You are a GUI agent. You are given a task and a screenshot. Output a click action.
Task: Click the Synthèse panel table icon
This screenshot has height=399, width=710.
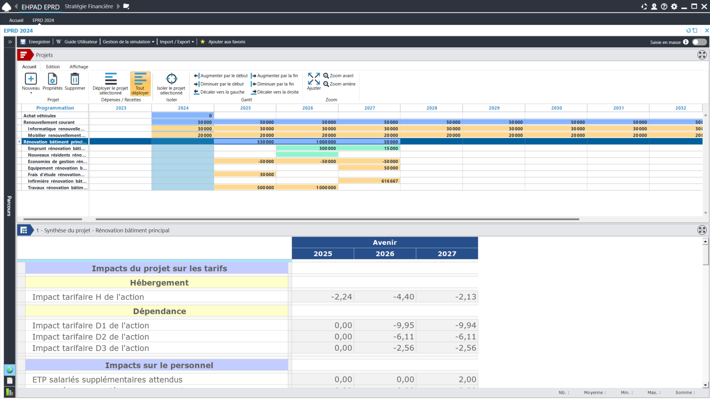pyautogui.click(x=25, y=230)
